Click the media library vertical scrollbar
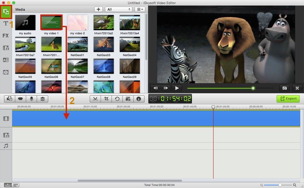Viewport: 304px width, 188px height. pyautogui.click(x=146, y=37)
